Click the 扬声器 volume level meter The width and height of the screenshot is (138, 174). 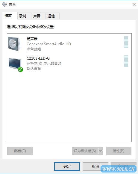(126, 42)
